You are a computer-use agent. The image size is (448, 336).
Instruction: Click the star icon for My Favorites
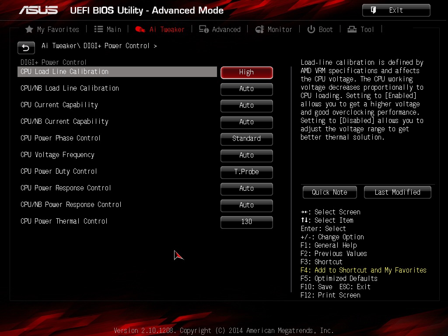tap(29, 29)
